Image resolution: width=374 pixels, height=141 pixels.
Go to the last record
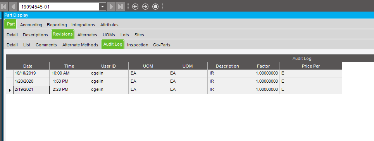(x=121, y=7)
